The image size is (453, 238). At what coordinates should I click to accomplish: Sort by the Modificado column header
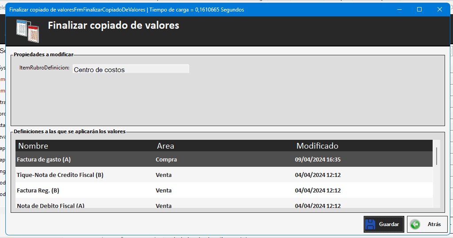317,146
